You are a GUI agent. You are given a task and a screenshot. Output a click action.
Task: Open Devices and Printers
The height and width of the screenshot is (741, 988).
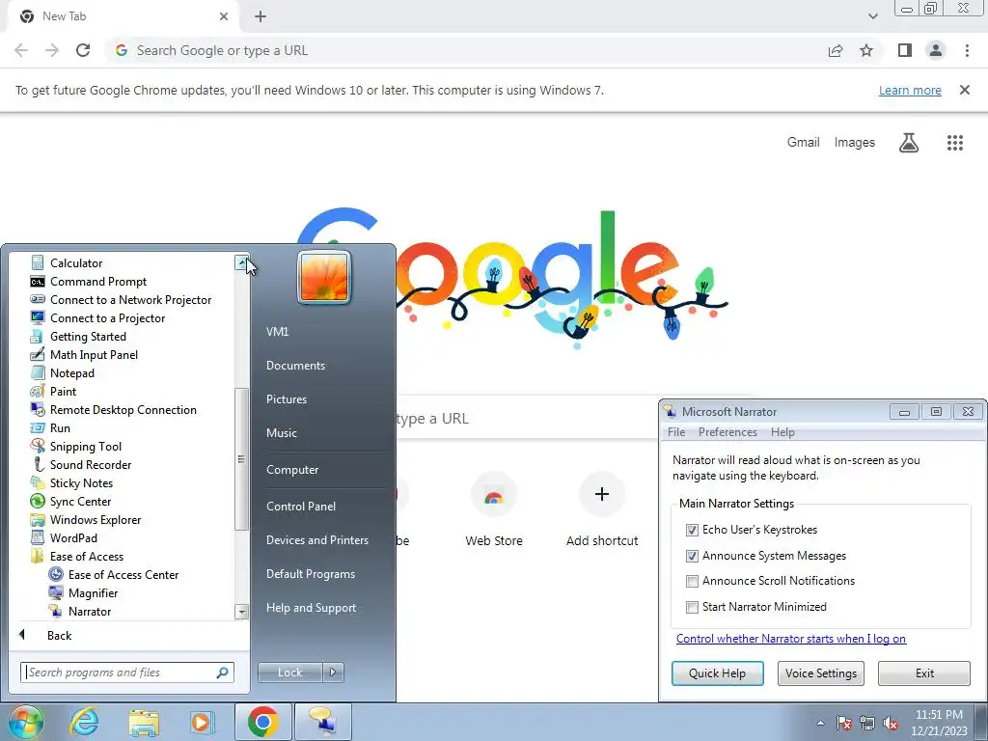coord(316,540)
